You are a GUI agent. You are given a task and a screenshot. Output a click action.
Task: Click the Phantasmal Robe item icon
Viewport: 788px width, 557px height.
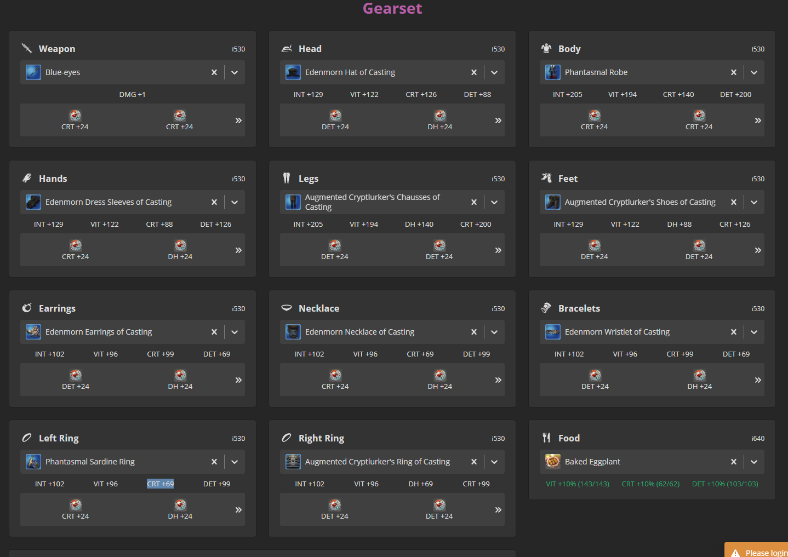point(553,72)
